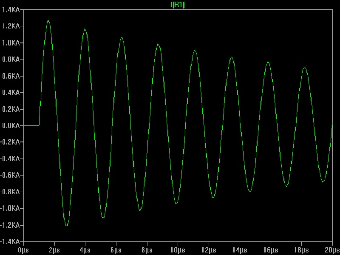Image resolution: width=340 pixels, height=255 pixels.
Task: Click the first, highest peak of the waveform
Action: click(x=48, y=20)
